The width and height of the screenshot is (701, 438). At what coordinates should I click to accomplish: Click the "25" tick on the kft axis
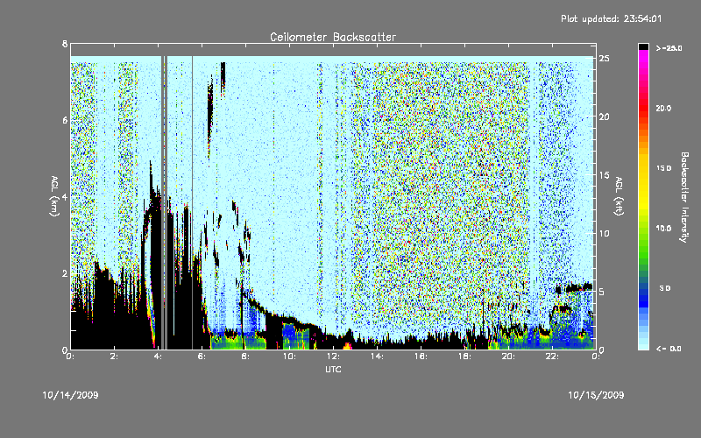[x=604, y=59]
